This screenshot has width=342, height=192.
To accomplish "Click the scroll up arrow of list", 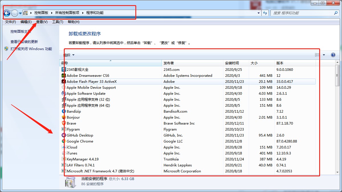I will coord(337,63).
